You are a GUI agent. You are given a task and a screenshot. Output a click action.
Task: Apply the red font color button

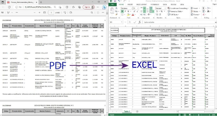(x=133, y=14)
